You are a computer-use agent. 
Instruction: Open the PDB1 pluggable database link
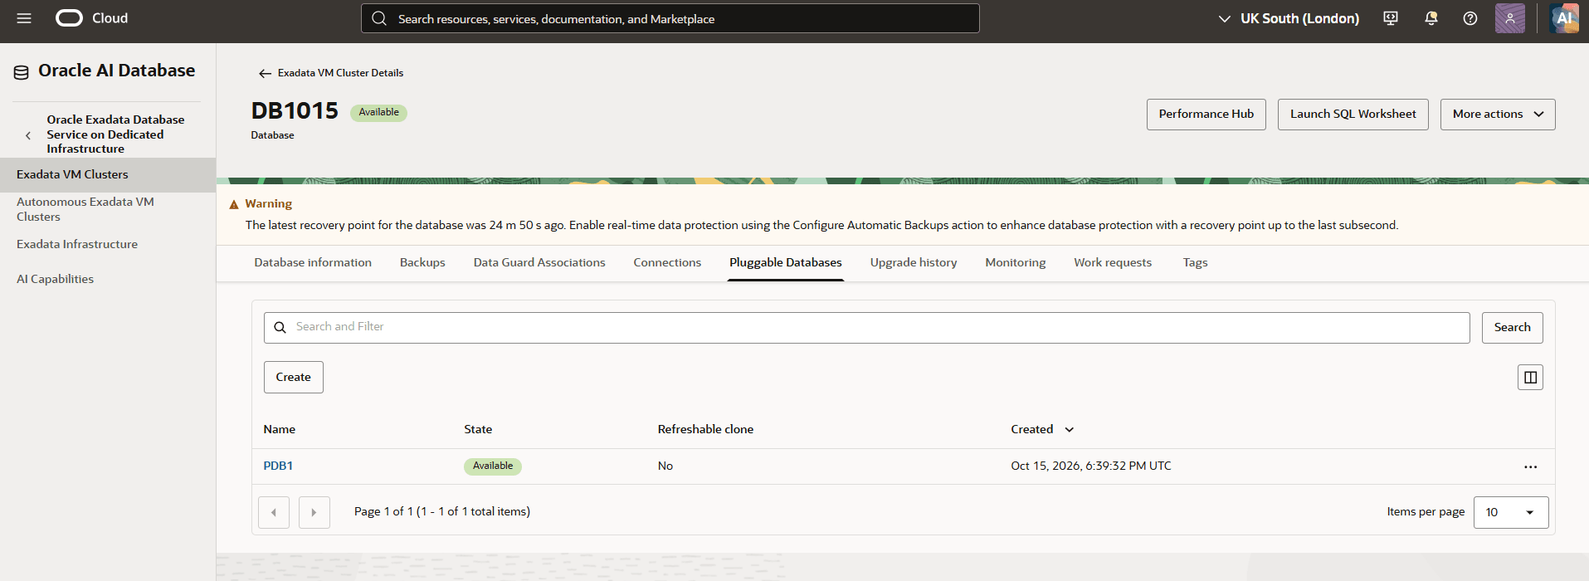pyautogui.click(x=278, y=466)
